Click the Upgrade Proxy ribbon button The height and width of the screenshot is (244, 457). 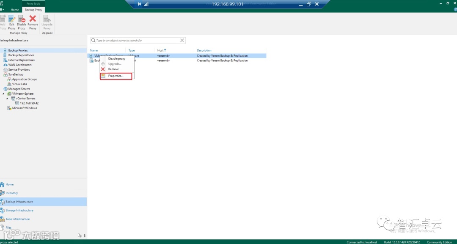click(47, 22)
